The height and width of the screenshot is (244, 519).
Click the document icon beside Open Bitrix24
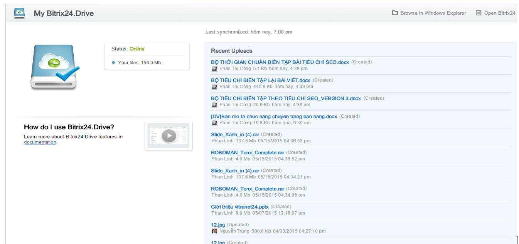point(479,13)
